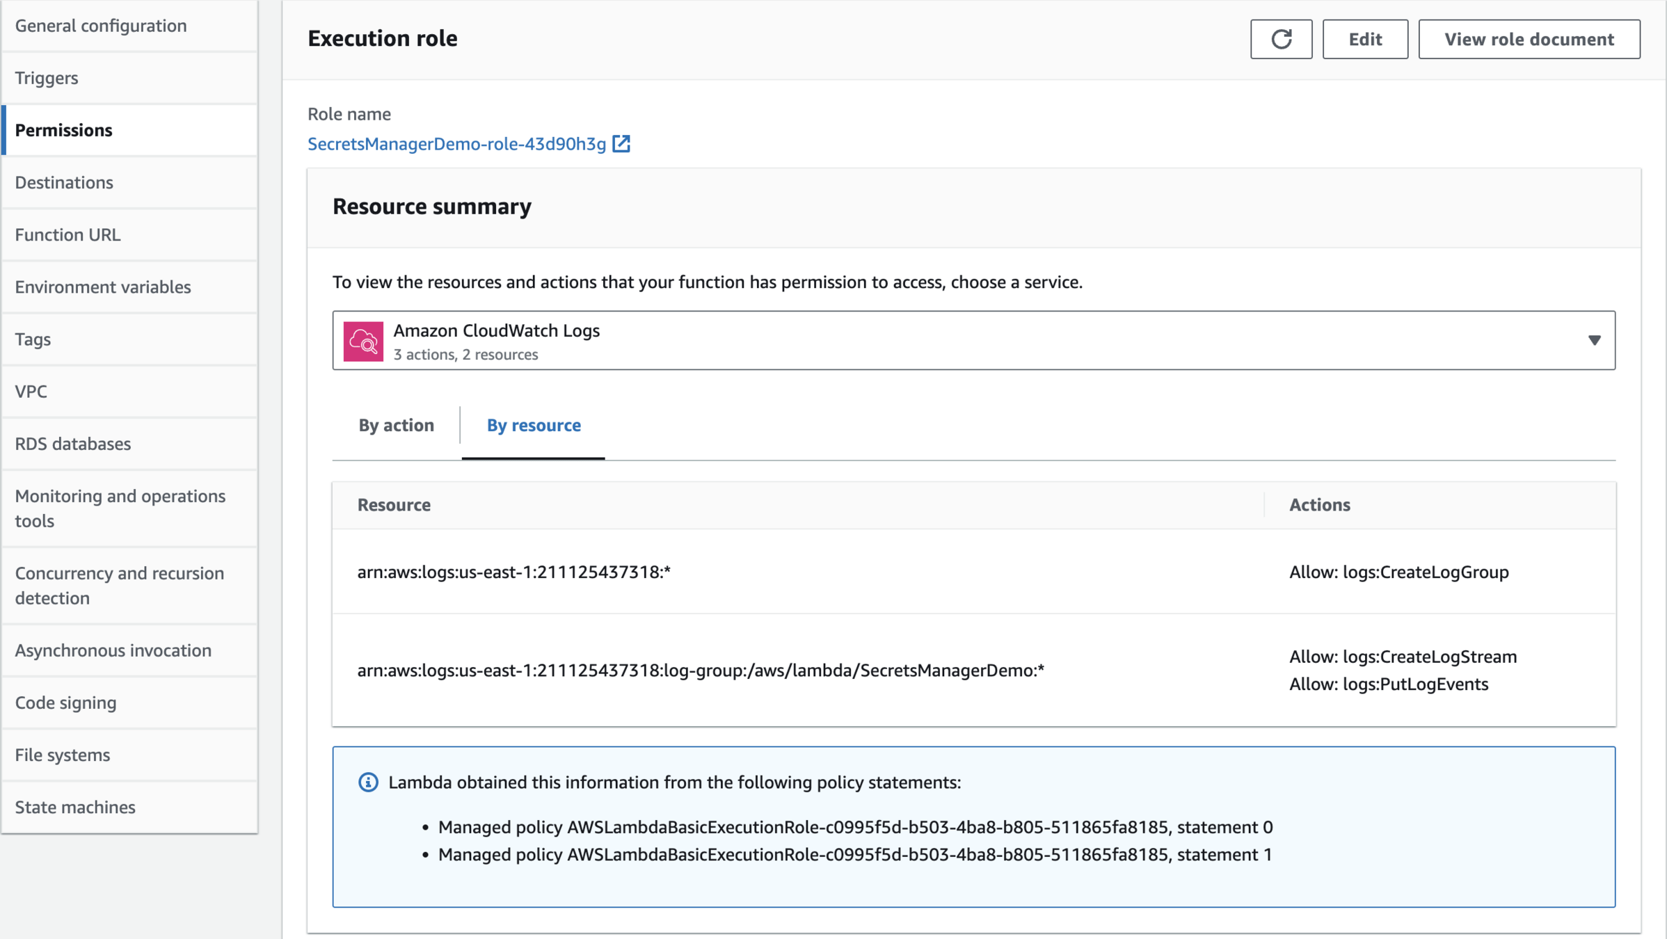Image resolution: width=1667 pixels, height=939 pixels.
Task: Click the info icon in policy statements box
Action: point(368,782)
